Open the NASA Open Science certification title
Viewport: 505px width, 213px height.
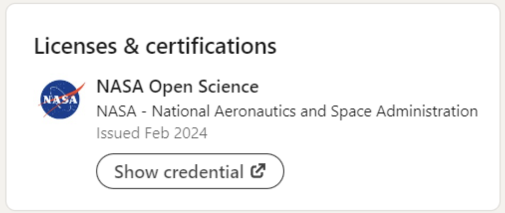177,87
